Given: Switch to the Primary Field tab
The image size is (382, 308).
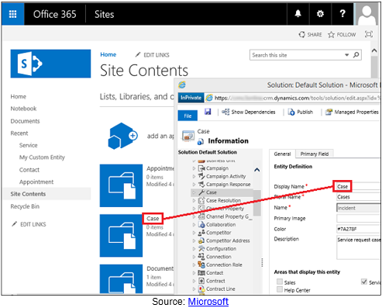Looking at the screenshot, I should click(x=315, y=154).
